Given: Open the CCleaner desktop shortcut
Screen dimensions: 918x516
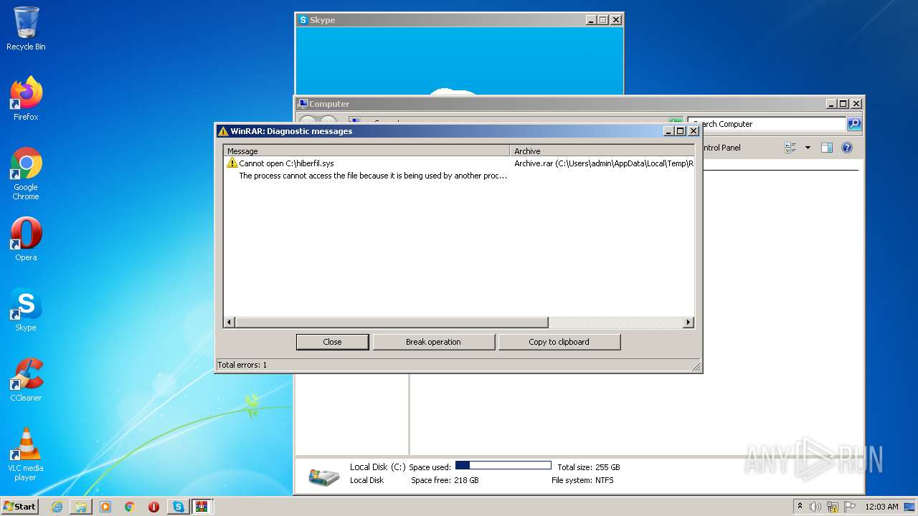Looking at the screenshot, I should coord(26,380).
